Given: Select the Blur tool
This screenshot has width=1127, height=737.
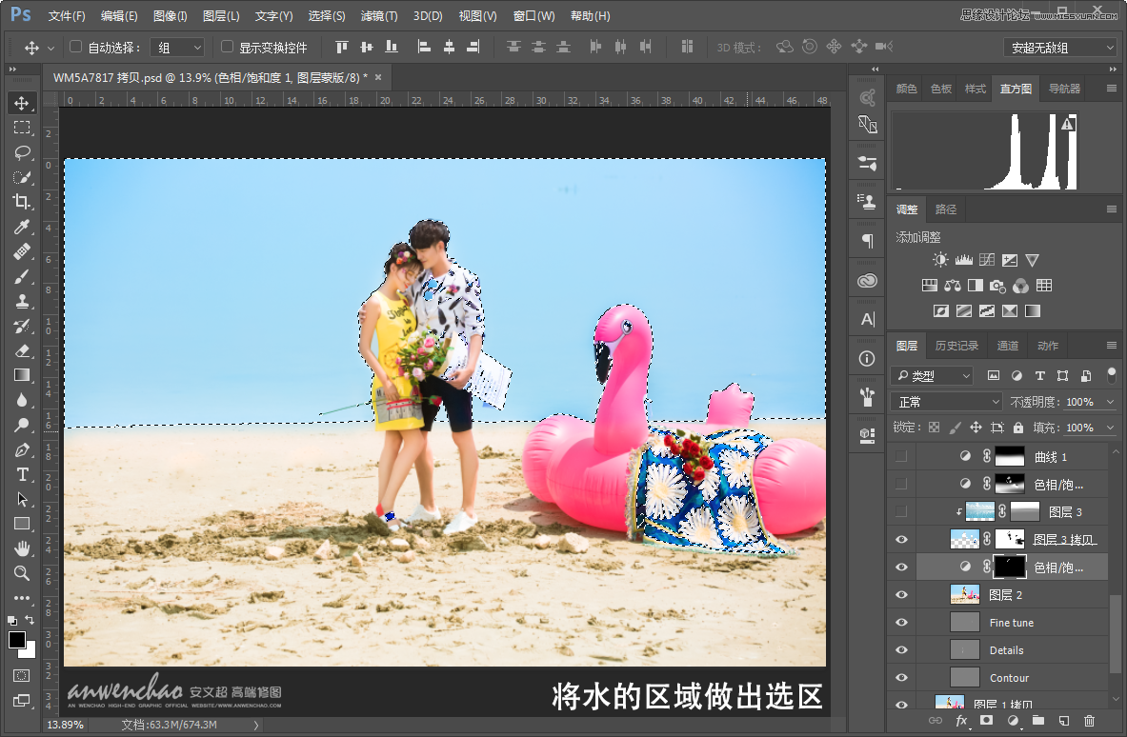Looking at the screenshot, I should tap(22, 400).
